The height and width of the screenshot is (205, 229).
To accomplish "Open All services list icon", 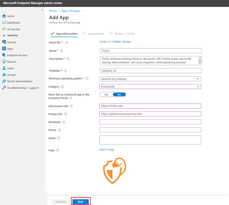I will click(4, 29).
